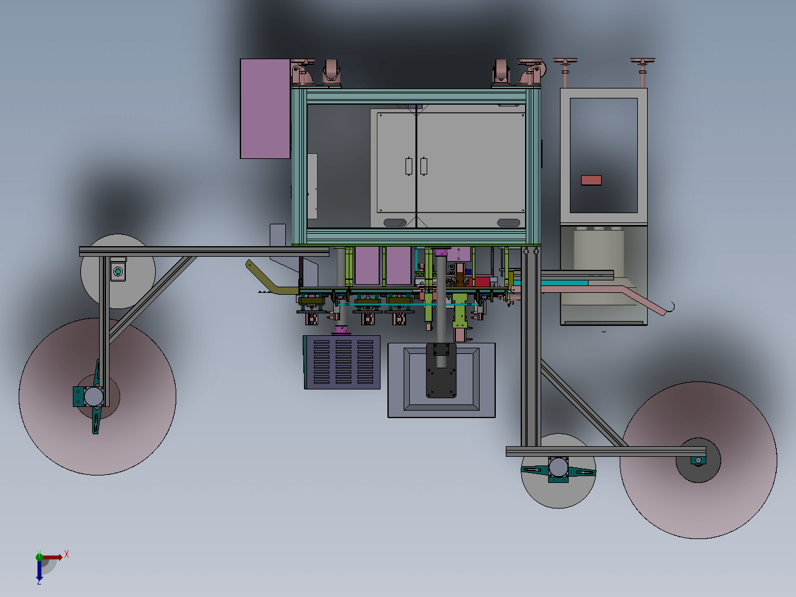Pick the red rectangle on the right cabinet window
This screenshot has height=597, width=796.
(x=591, y=180)
